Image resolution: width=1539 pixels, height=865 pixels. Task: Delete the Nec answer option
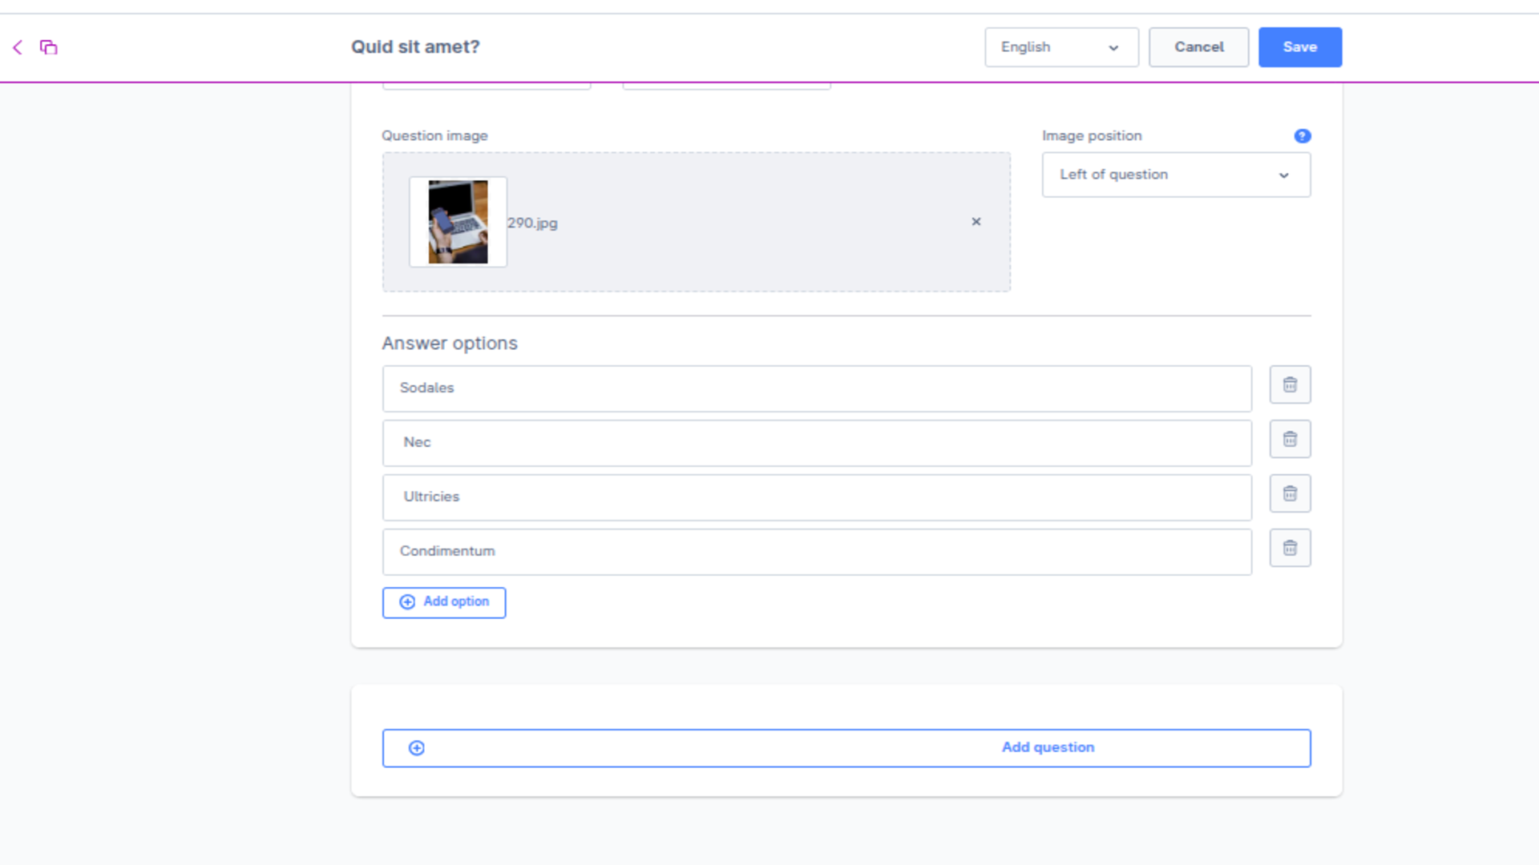tap(1290, 440)
